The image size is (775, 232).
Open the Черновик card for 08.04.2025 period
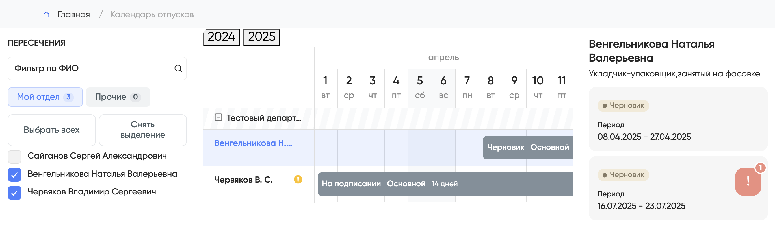click(678, 119)
